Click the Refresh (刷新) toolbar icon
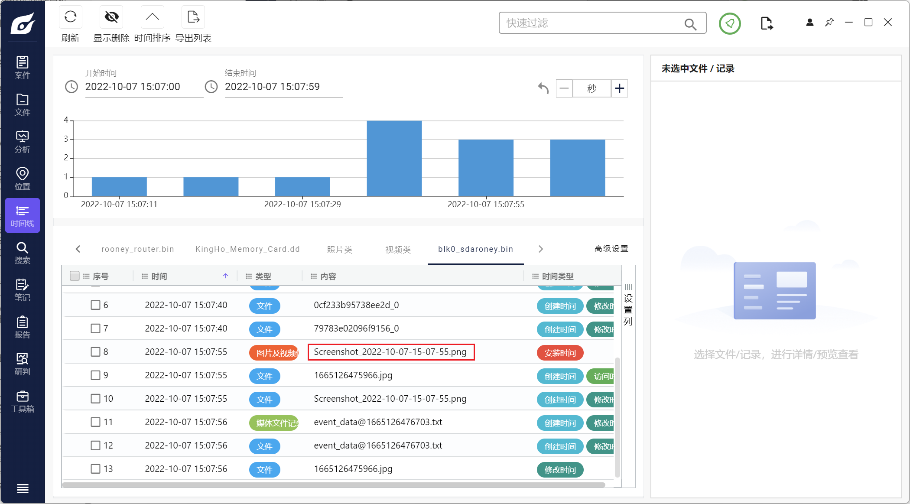The height and width of the screenshot is (504, 910). pos(71,17)
